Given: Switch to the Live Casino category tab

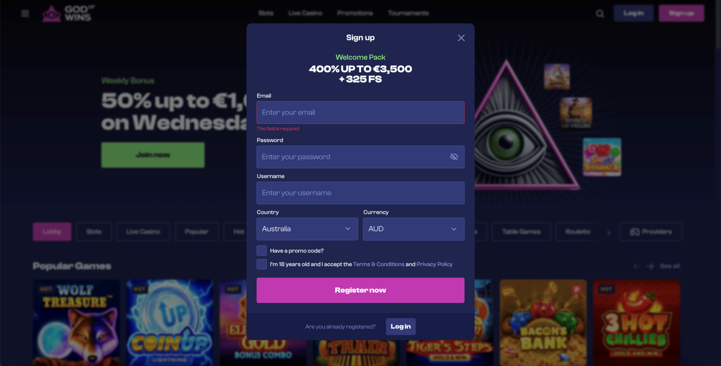Looking at the screenshot, I should [143, 232].
